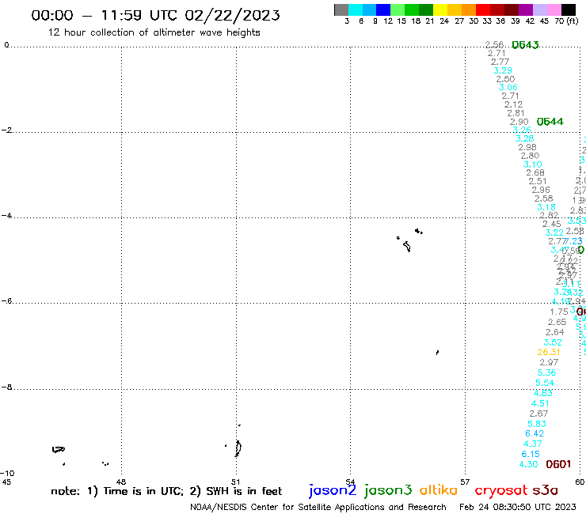Click the red cryosat satellite label
This screenshot has height=514, width=586.
click(500, 490)
